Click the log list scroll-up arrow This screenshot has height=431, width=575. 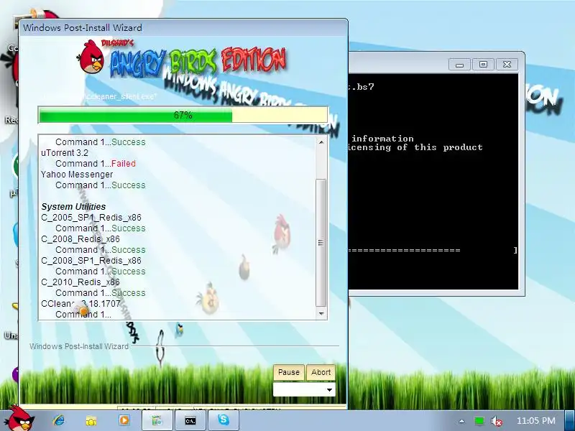[x=321, y=142]
